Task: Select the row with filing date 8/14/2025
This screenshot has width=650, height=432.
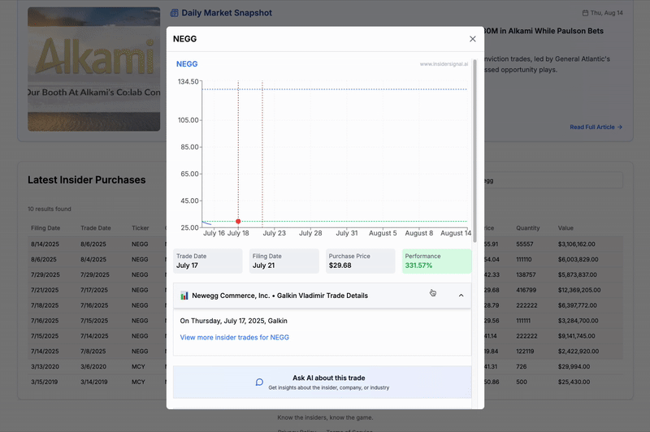Action: click(x=326, y=244)
